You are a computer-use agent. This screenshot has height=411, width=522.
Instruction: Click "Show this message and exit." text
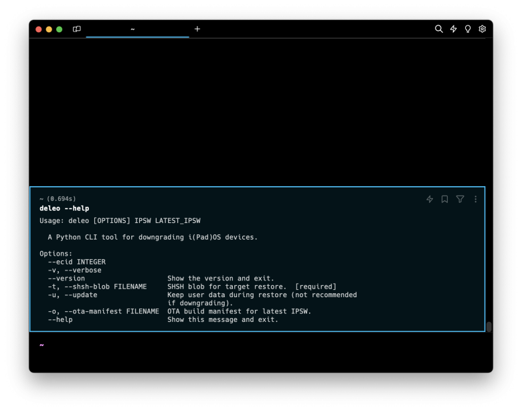222,320
